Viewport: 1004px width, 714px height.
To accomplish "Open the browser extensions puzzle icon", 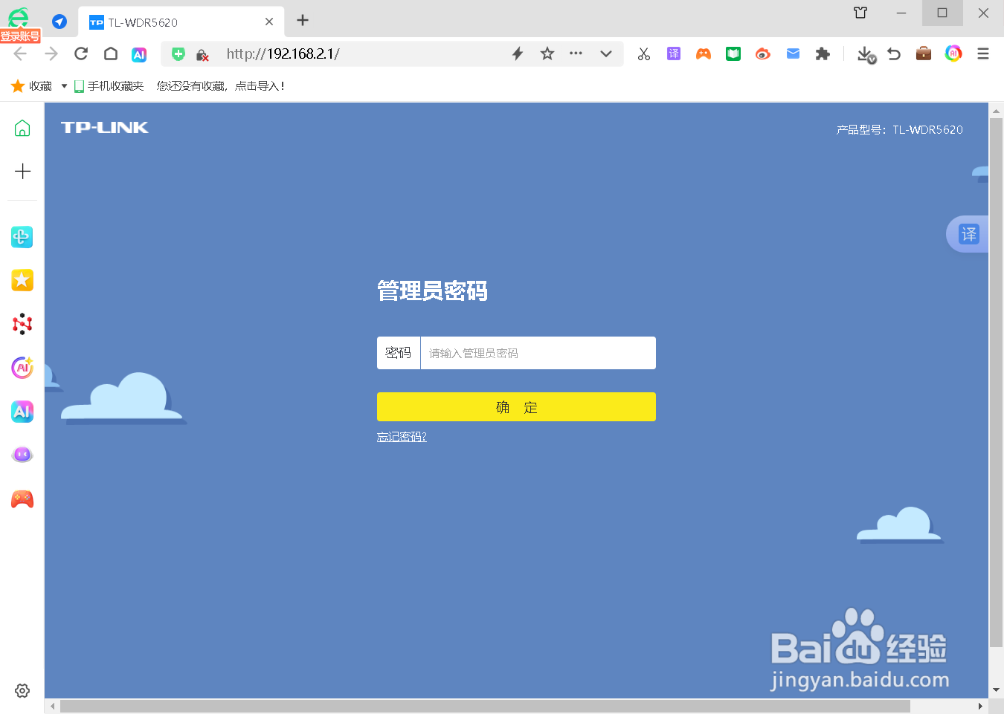I will pyautogui.click(x=823, y=53).
